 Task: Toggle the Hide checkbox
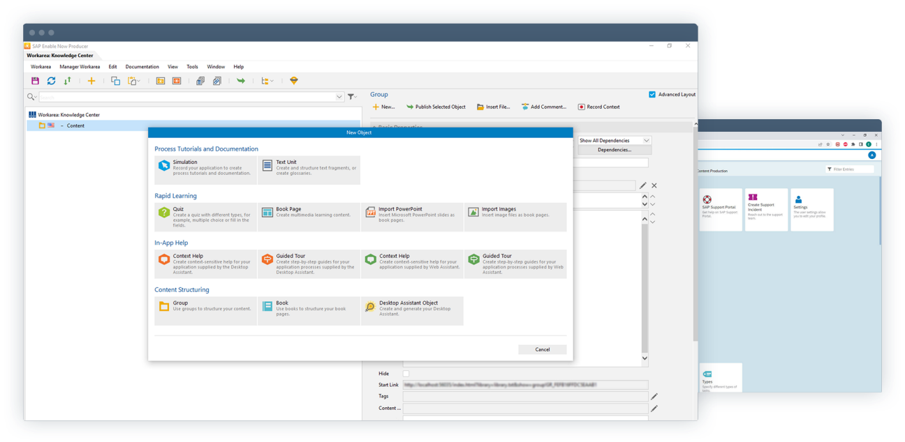(406, 374)
